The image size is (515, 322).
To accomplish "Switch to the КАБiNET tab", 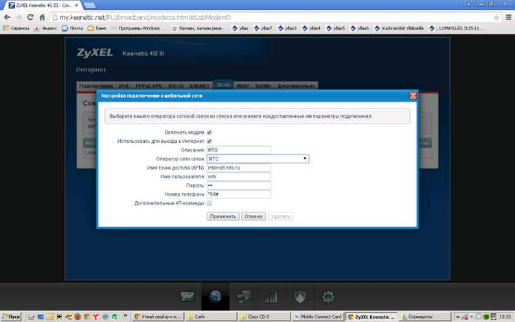I will (199, 86).
